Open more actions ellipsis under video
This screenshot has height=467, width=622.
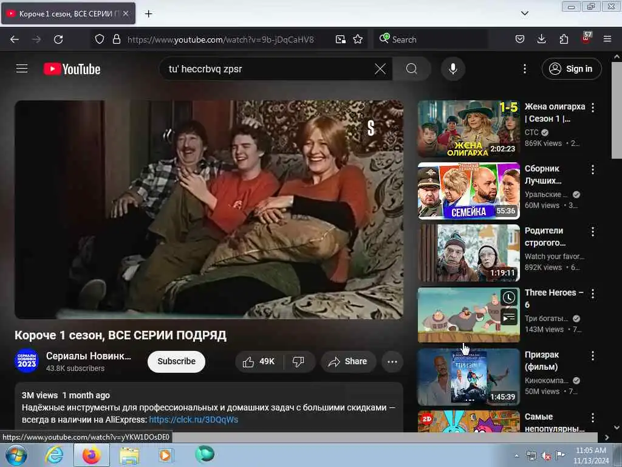[392, 362]
